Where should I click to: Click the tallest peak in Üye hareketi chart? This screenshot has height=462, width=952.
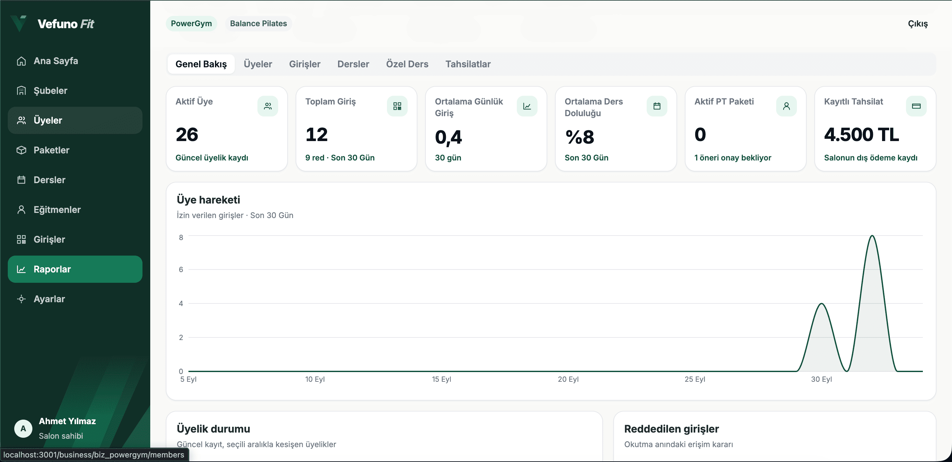[x=872, y=236]
